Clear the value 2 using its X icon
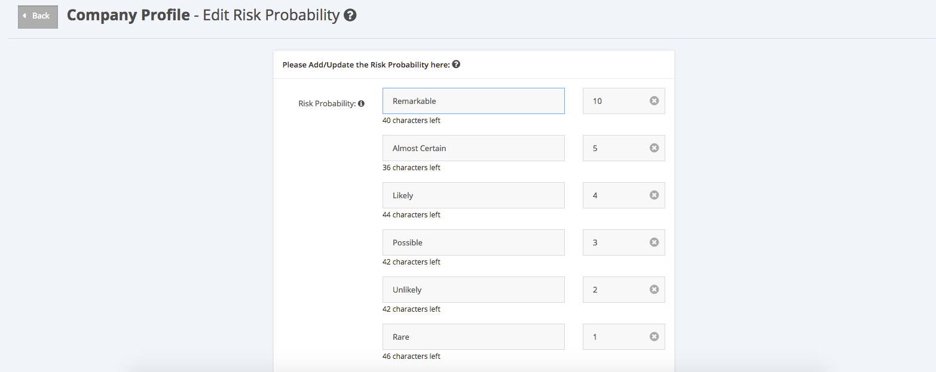This screenshot has height=372, width=936. pyautogui.click(x=654, y=290)
